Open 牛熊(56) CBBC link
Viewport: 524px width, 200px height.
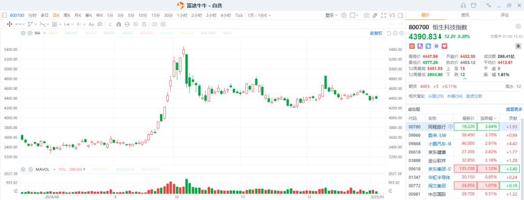pos(455,96)
